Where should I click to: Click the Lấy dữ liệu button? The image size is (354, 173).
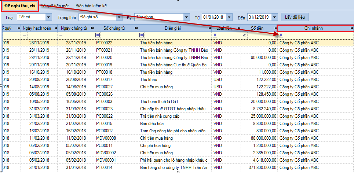point(295,17)
